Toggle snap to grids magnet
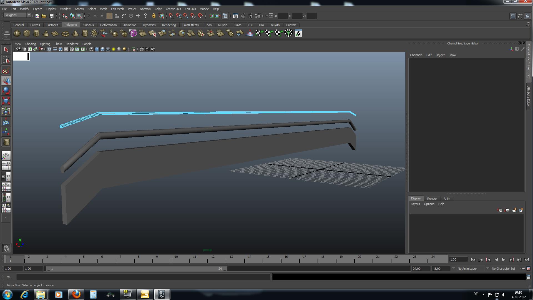This screenshot has height=300, width=533. (172, 16)
